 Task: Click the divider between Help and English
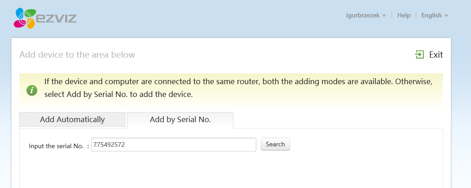[x=416, y=15]
